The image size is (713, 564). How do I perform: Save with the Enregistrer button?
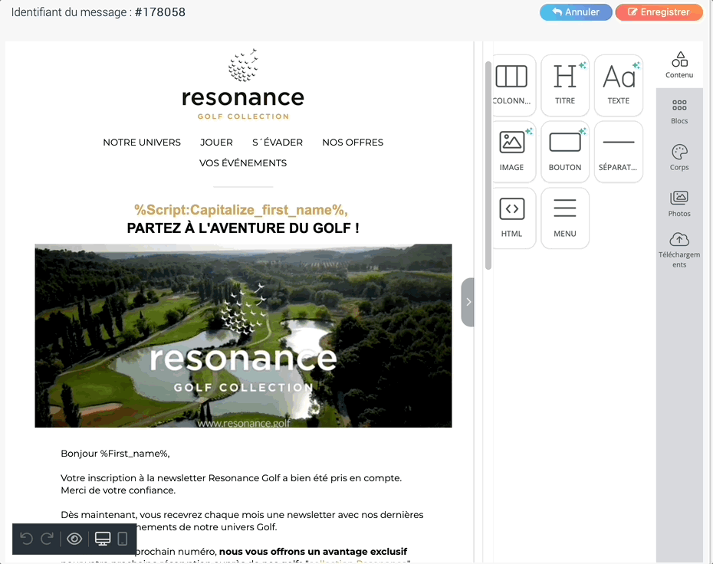pyautogui.click(x=659, y=12)
